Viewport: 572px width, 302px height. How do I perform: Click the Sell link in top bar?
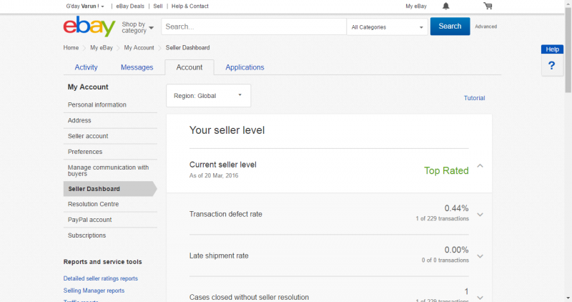pos(158,6)
